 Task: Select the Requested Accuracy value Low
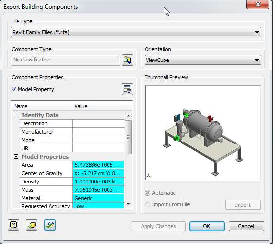[98, 206]
